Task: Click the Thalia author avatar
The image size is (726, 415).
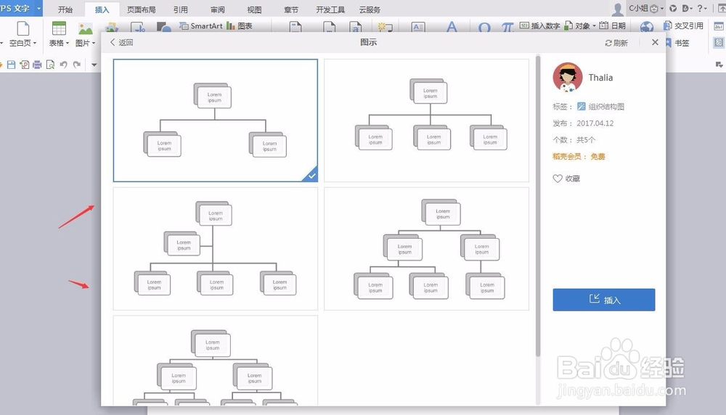Action: click(568, 78)
